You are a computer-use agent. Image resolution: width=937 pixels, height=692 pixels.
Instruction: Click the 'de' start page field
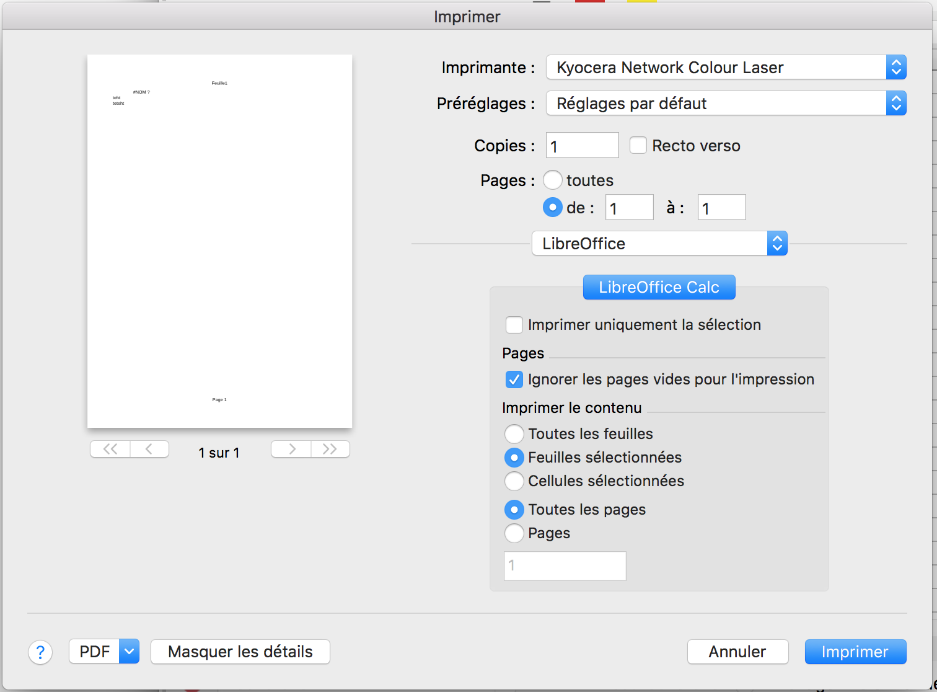coord(630,207)
